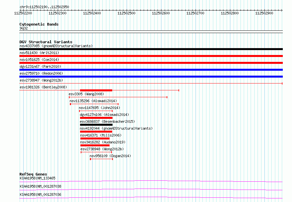This screenshot has height=202, width=292.
Task: Click the red nsv416371 variant bar
Action: point(95,138)
